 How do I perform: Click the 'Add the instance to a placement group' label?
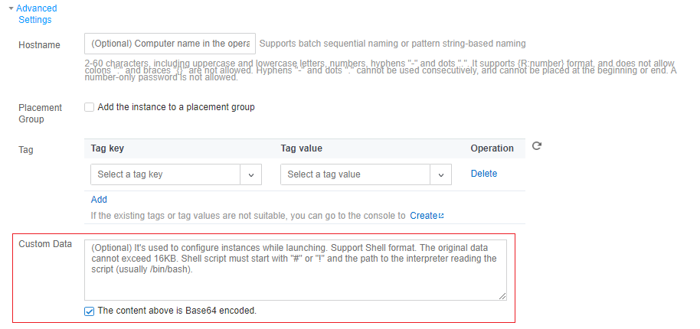[176, 108]
